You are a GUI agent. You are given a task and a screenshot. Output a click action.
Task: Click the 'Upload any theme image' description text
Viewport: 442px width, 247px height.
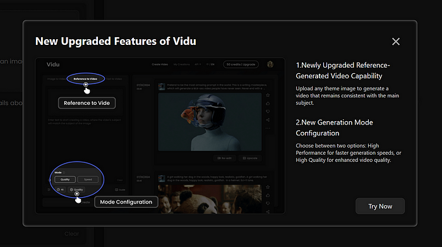(x=347, y=95)
